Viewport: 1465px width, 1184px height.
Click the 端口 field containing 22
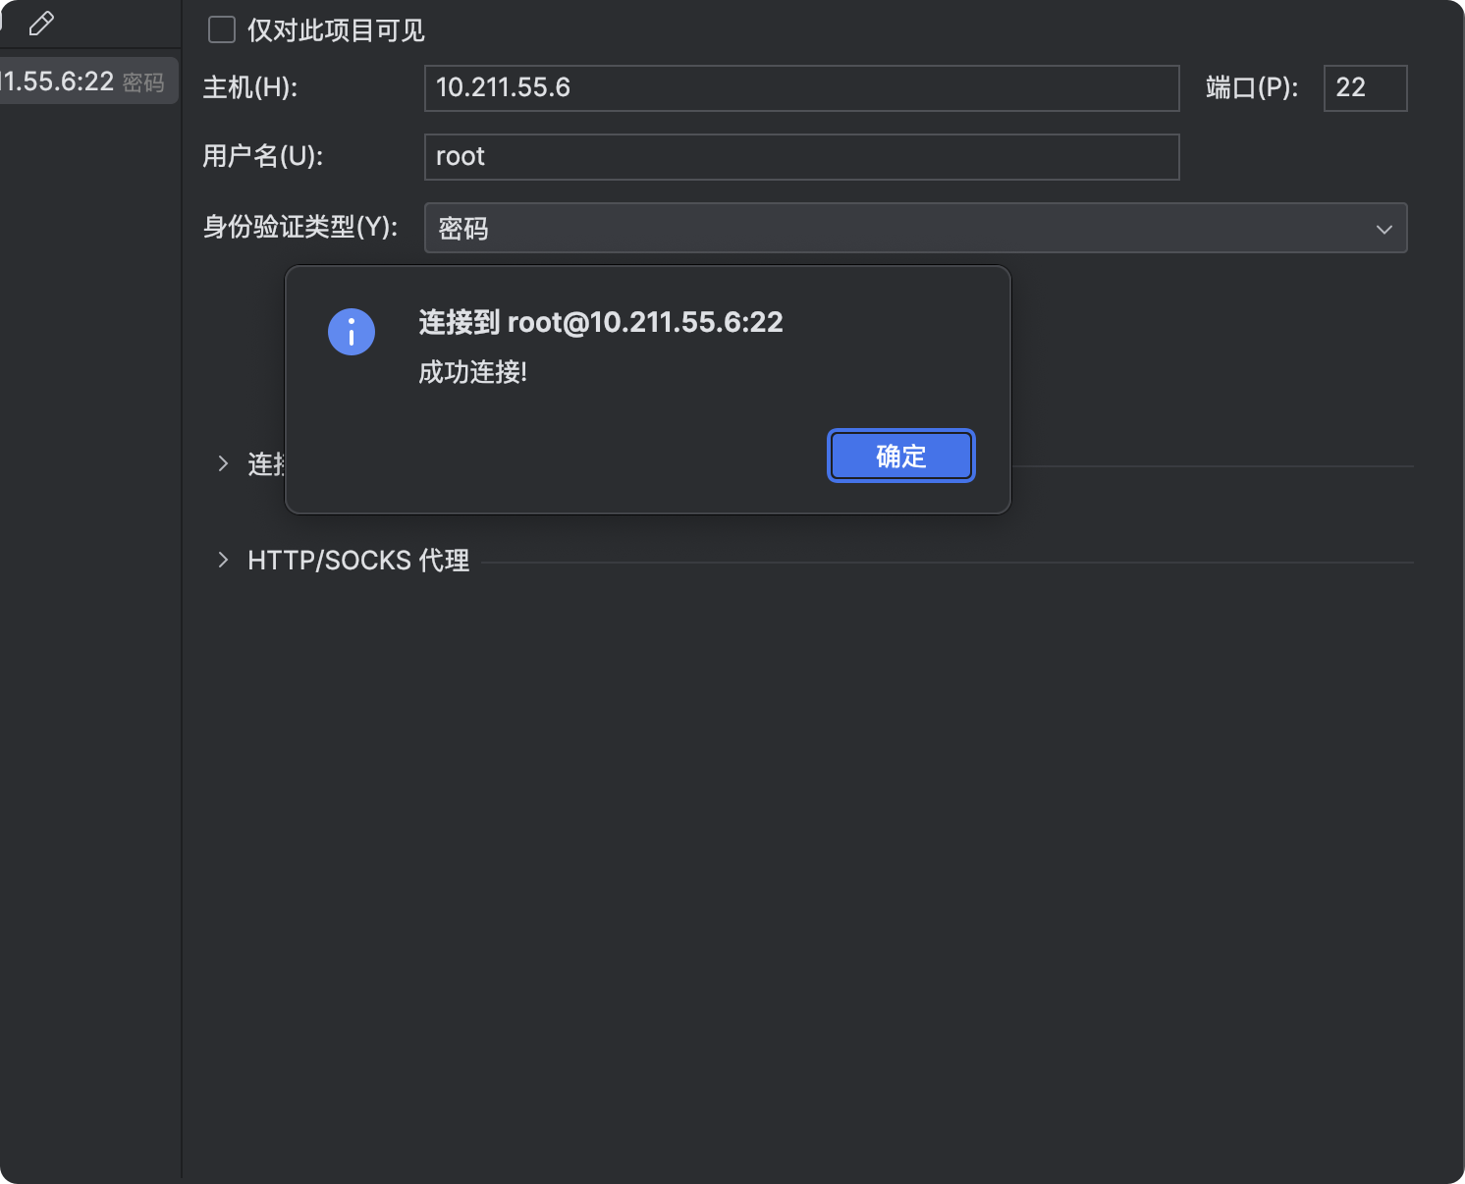[x=1364, y=88]
